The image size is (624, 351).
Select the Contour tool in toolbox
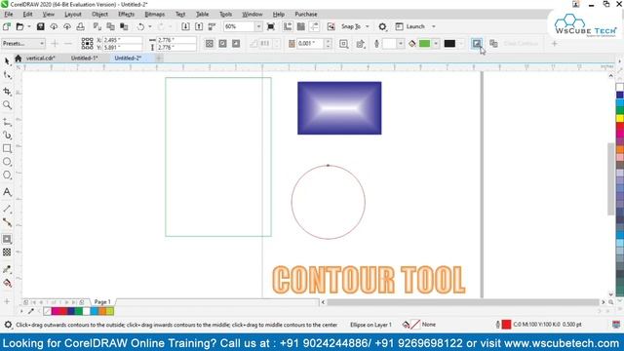pos(7,239)
